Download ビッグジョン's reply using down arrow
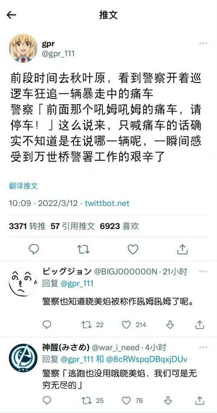Viewport: 217px width, 413px height. (x=170, y=325)
